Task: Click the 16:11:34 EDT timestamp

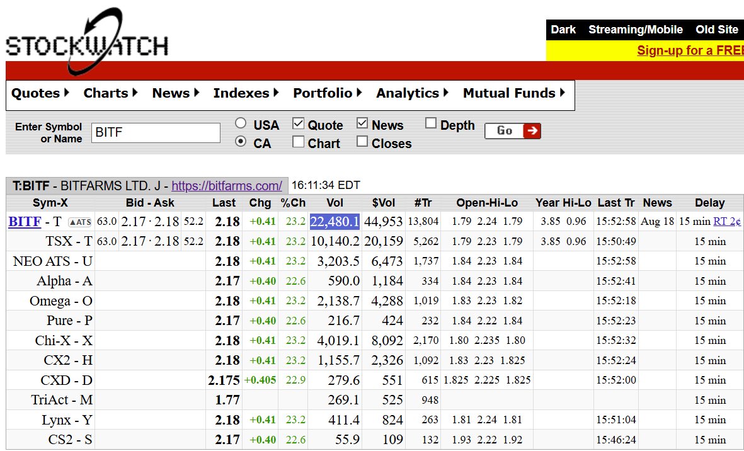Action: point(326,185)
